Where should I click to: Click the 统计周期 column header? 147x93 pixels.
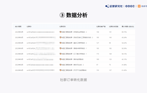[18, 27]
